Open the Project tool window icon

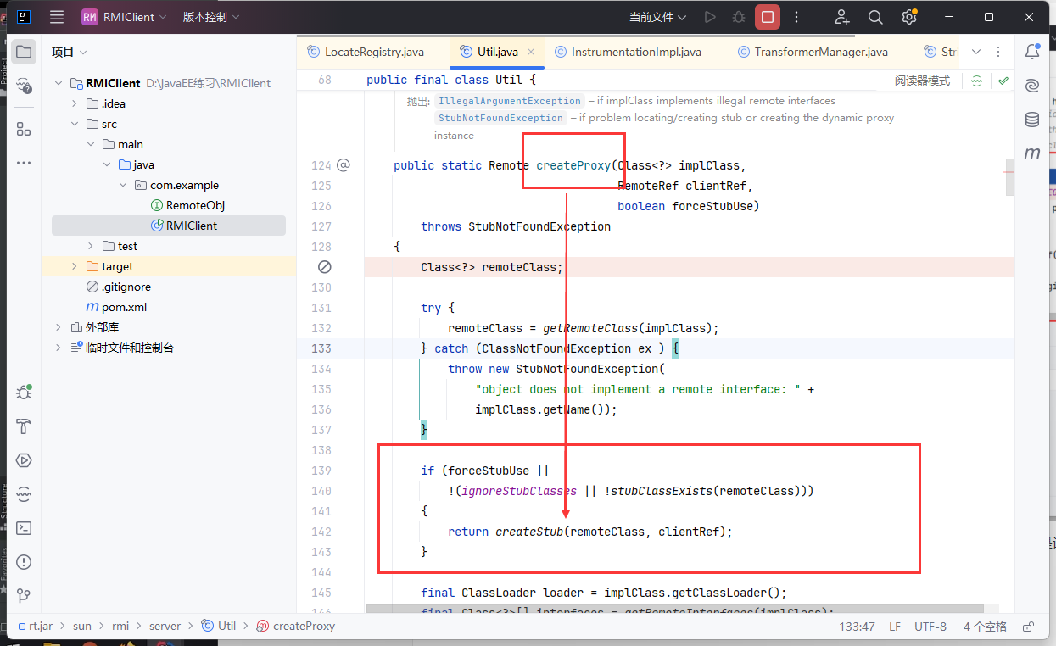[x=24, y=52]
